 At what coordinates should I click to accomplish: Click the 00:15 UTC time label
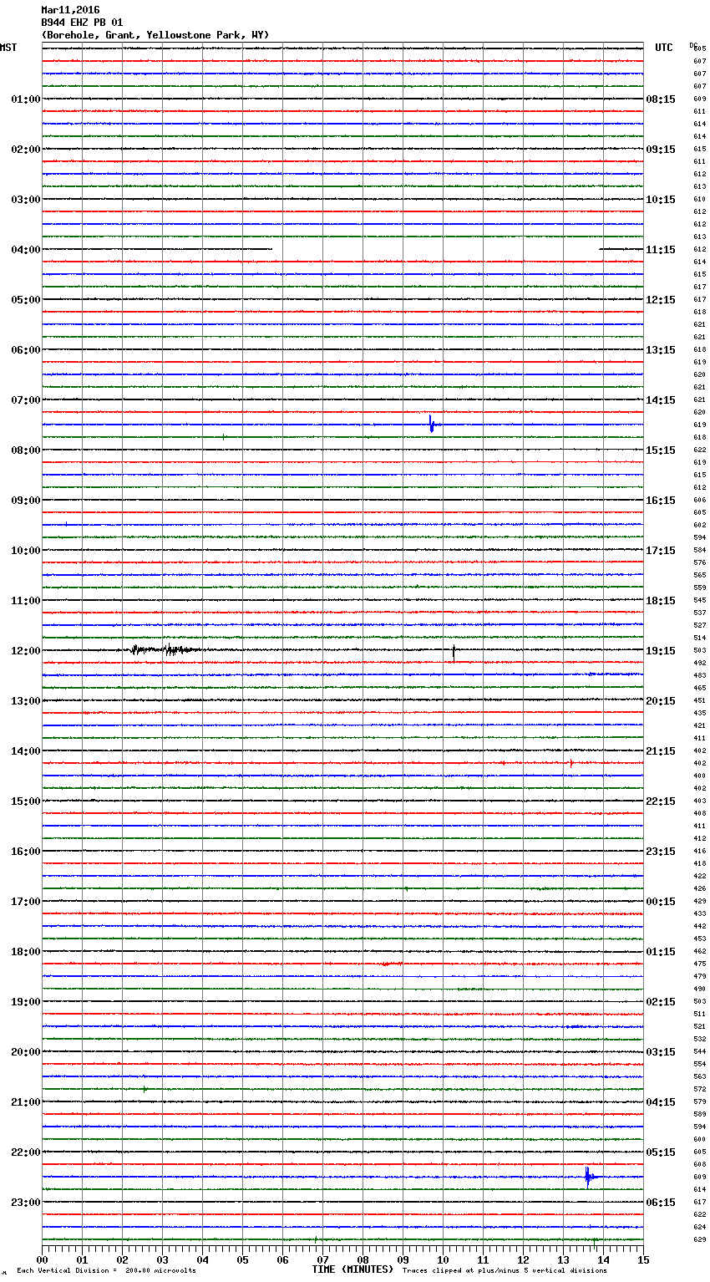661,902
